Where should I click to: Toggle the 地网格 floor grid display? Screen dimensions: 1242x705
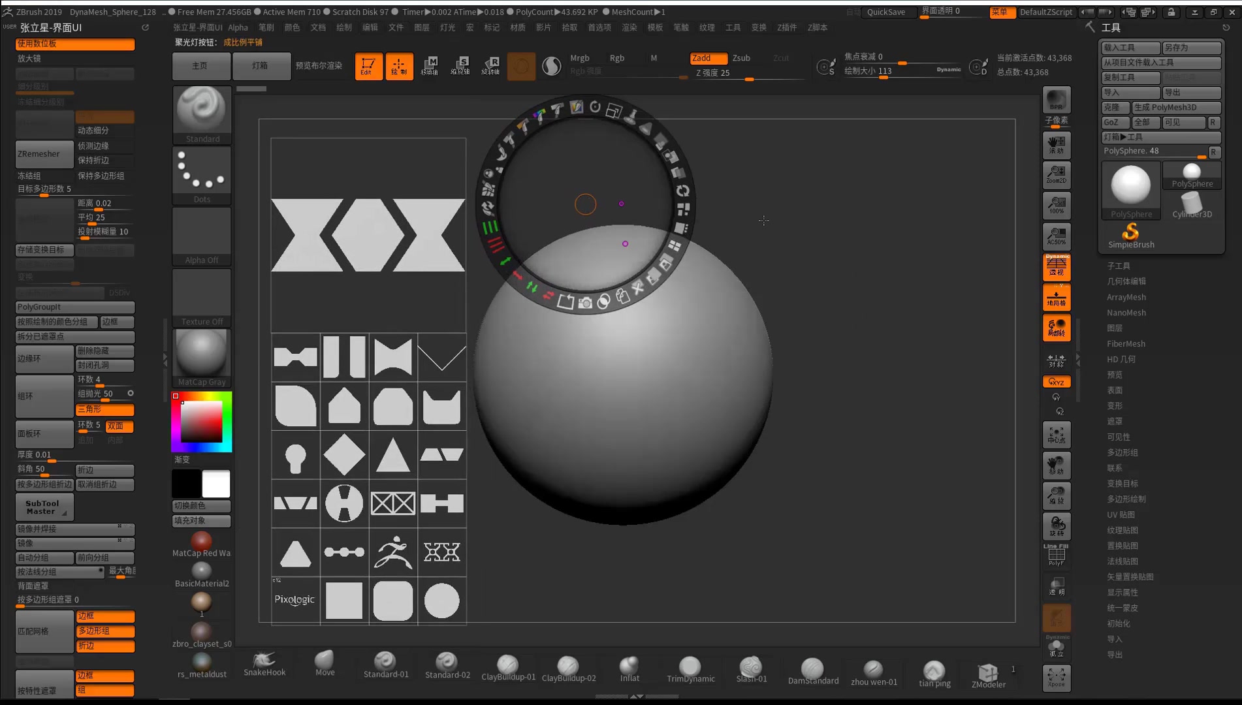pyautogui.click(x=1057, y=297)
